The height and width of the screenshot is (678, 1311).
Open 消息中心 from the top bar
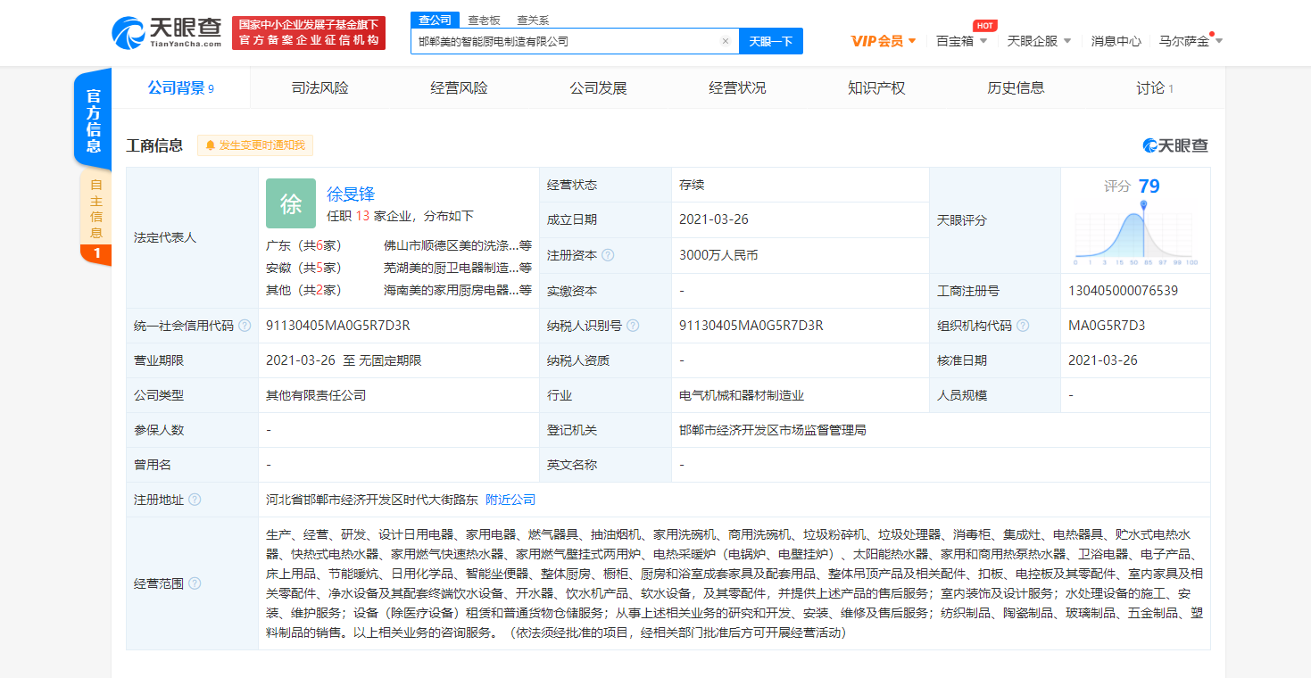1115,40
